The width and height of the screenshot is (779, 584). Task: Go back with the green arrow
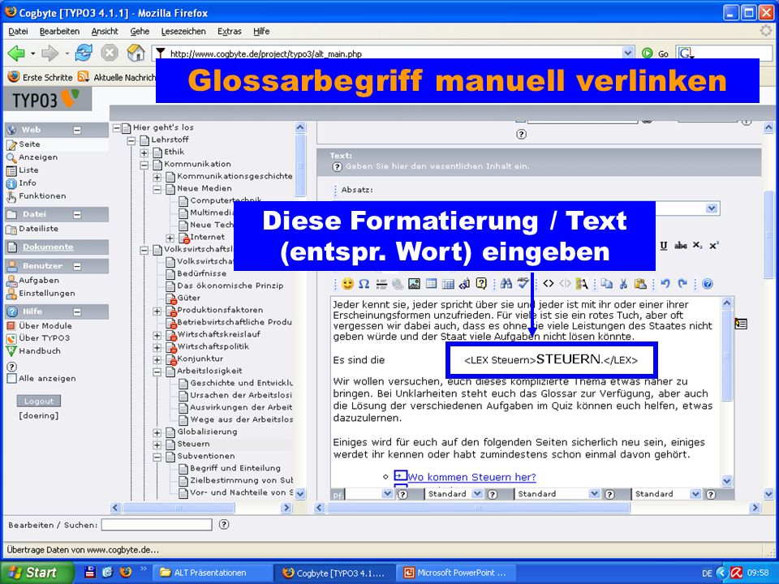click(x=16, y=53)
